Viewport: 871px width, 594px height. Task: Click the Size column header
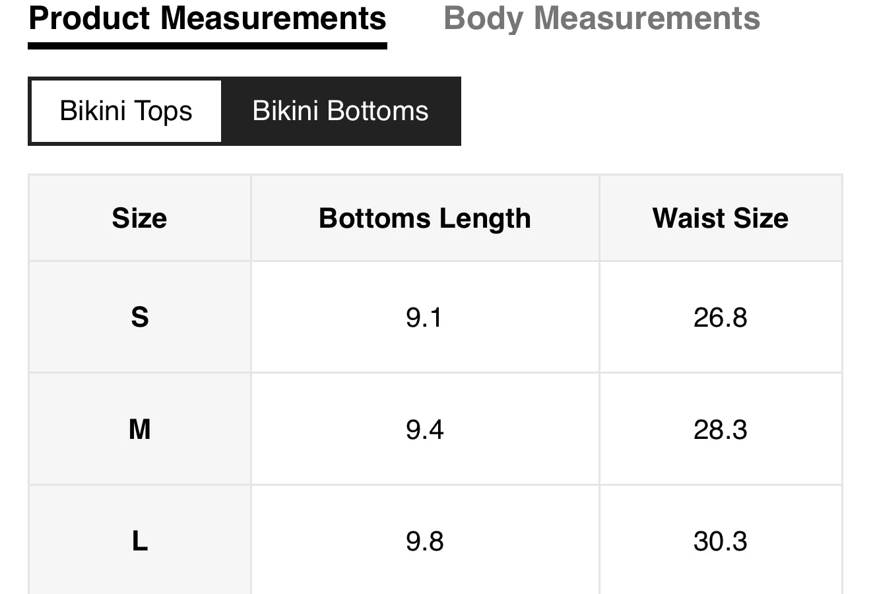[x=139, y=218]
